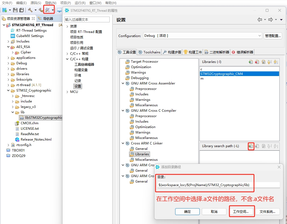The height and width of the screenshot is (224, 287).
Task: Add a path to Library search path (-L)
Action: [251, 146]
